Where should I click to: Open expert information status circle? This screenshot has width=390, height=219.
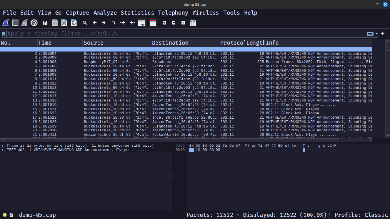coord(5,215)
